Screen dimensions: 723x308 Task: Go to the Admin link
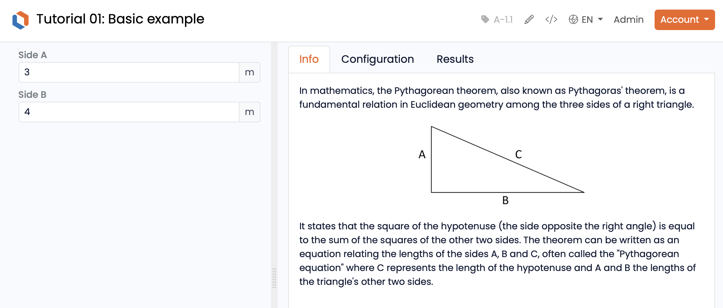(628, 19)
